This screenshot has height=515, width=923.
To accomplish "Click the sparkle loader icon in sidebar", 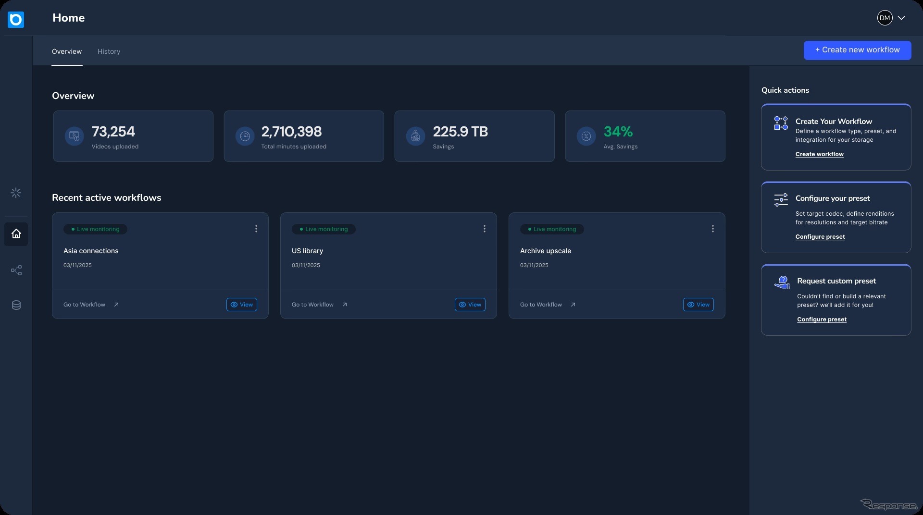I will tap(16, 193).
